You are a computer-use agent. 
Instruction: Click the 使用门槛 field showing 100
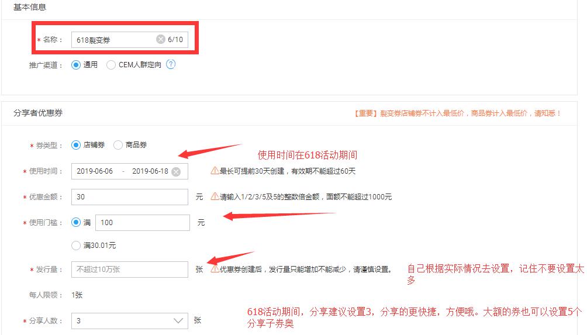pos(143,223)
